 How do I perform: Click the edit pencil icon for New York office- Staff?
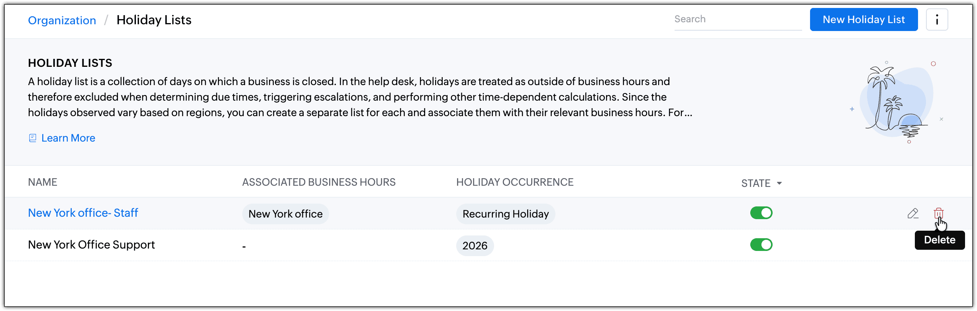(913, 214)
